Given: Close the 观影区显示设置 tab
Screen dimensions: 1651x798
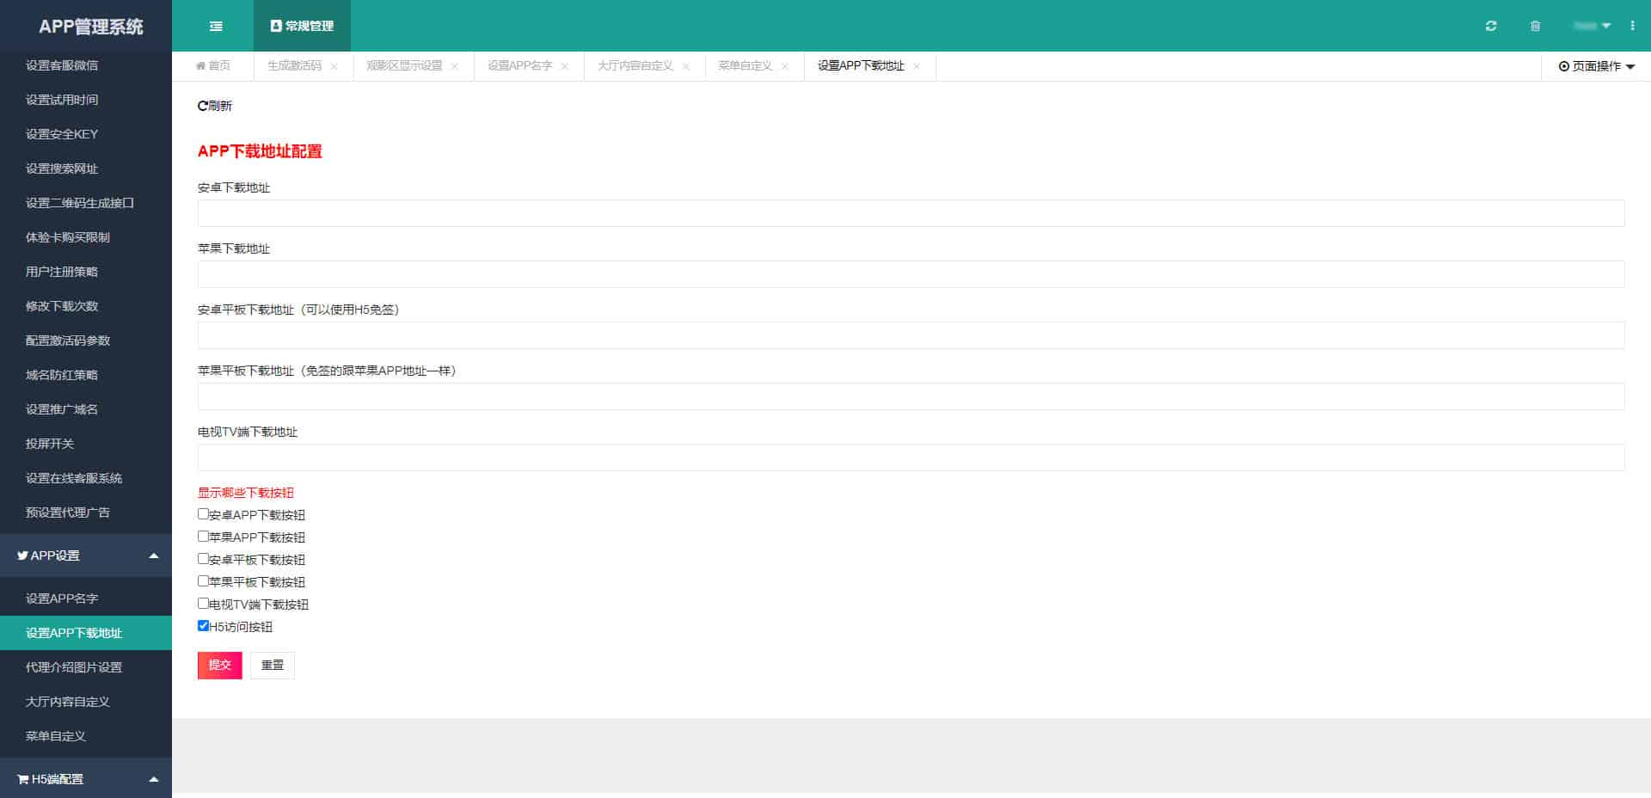Looking at the screenshot, I should [455, 66].
